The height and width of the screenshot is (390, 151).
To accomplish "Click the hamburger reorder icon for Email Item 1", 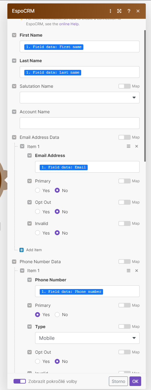I will point(129,146).
